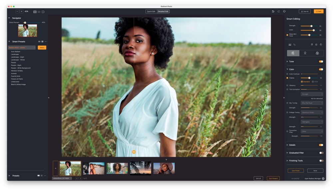Open the adjustment sliders tab
Image resolution: width=333 pixels, height=190 pixels.
tap(293, 53)
